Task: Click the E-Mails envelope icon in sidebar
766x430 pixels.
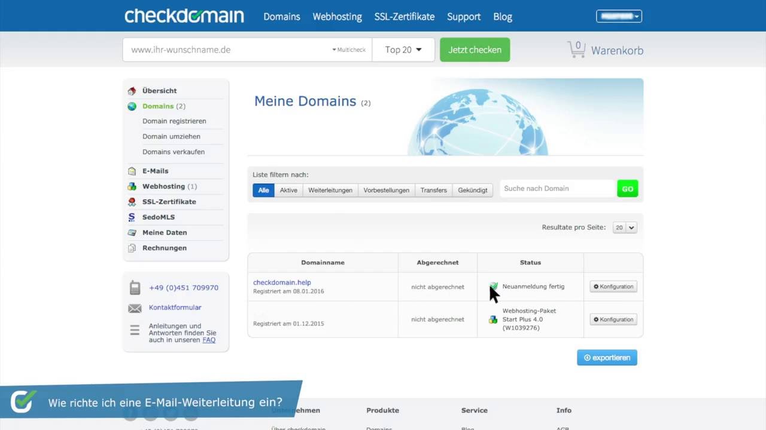Action: (132, 171)
